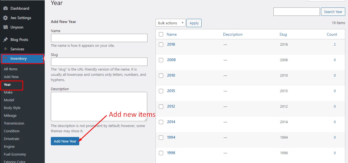Go to Body Style in sidebar
The height and width of the screenshot is (163, 348).
click(x=12, y=108)
